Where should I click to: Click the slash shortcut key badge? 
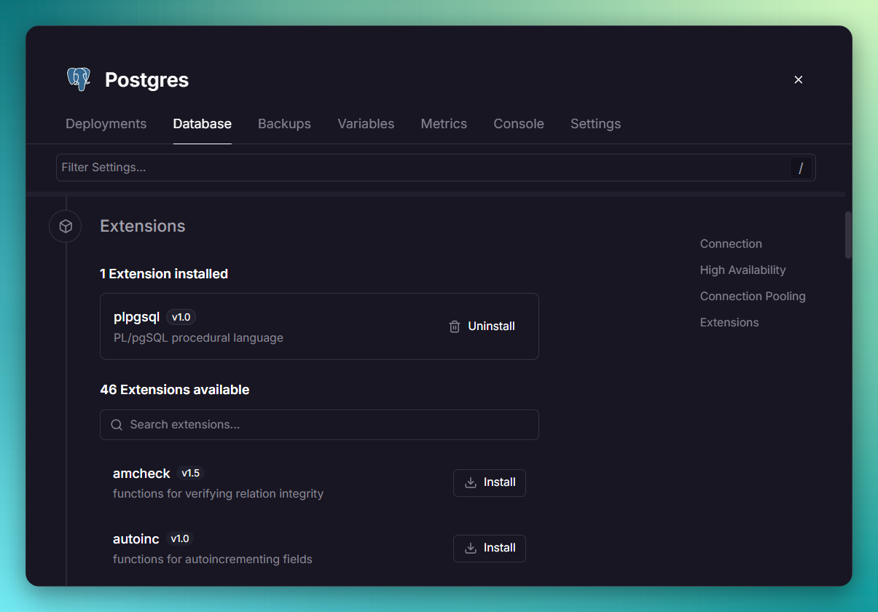(801, 168)
